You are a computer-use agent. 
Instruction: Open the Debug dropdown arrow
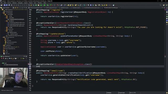[43, 5]
